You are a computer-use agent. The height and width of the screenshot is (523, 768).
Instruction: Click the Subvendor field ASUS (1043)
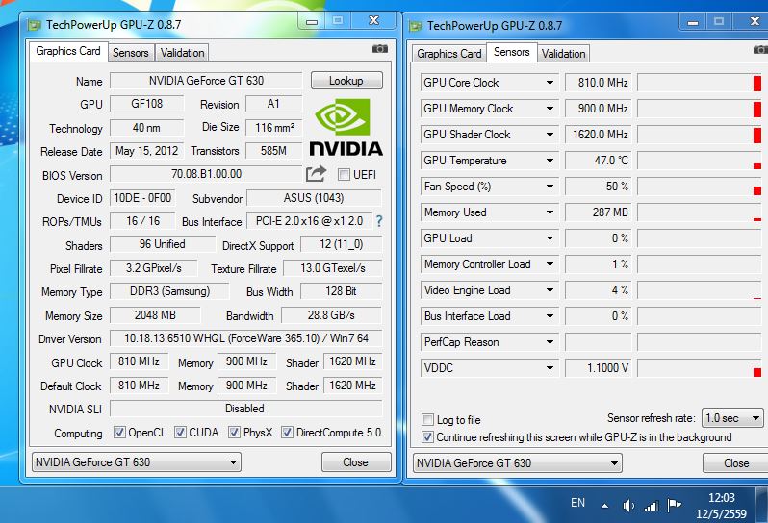coord(314,198)
